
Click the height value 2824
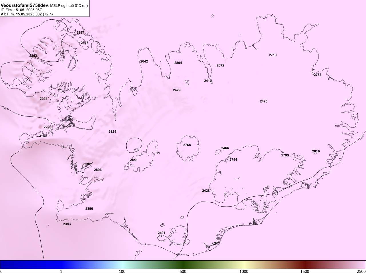point(112,132)
